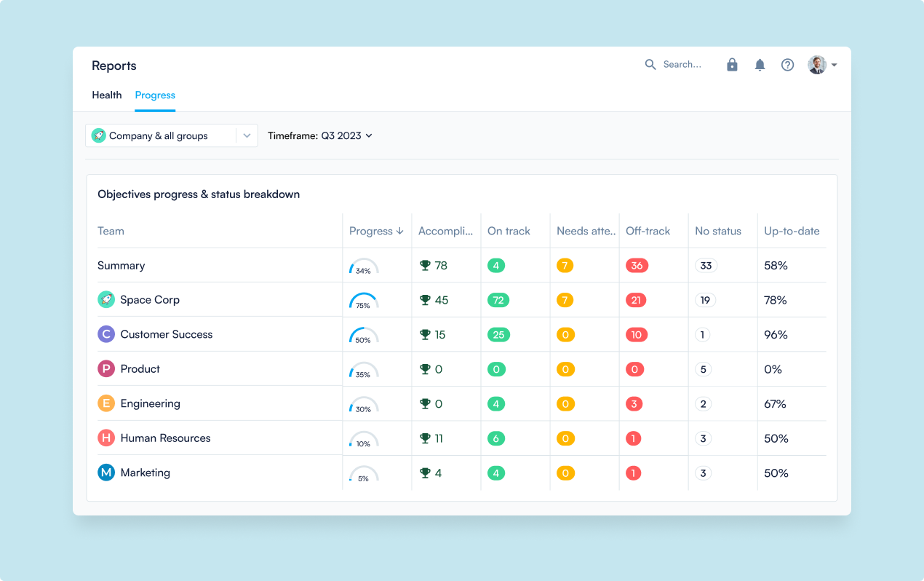Click Product P avatar icon
924x581 pixels.
coord(106,368)
